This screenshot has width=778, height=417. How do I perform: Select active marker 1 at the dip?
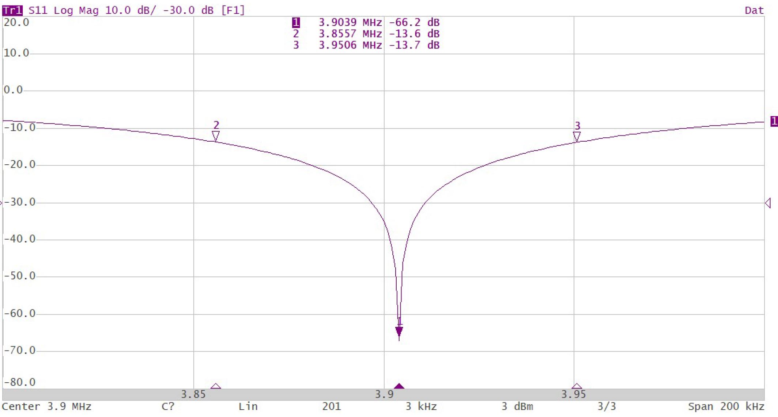coord(399,331)
